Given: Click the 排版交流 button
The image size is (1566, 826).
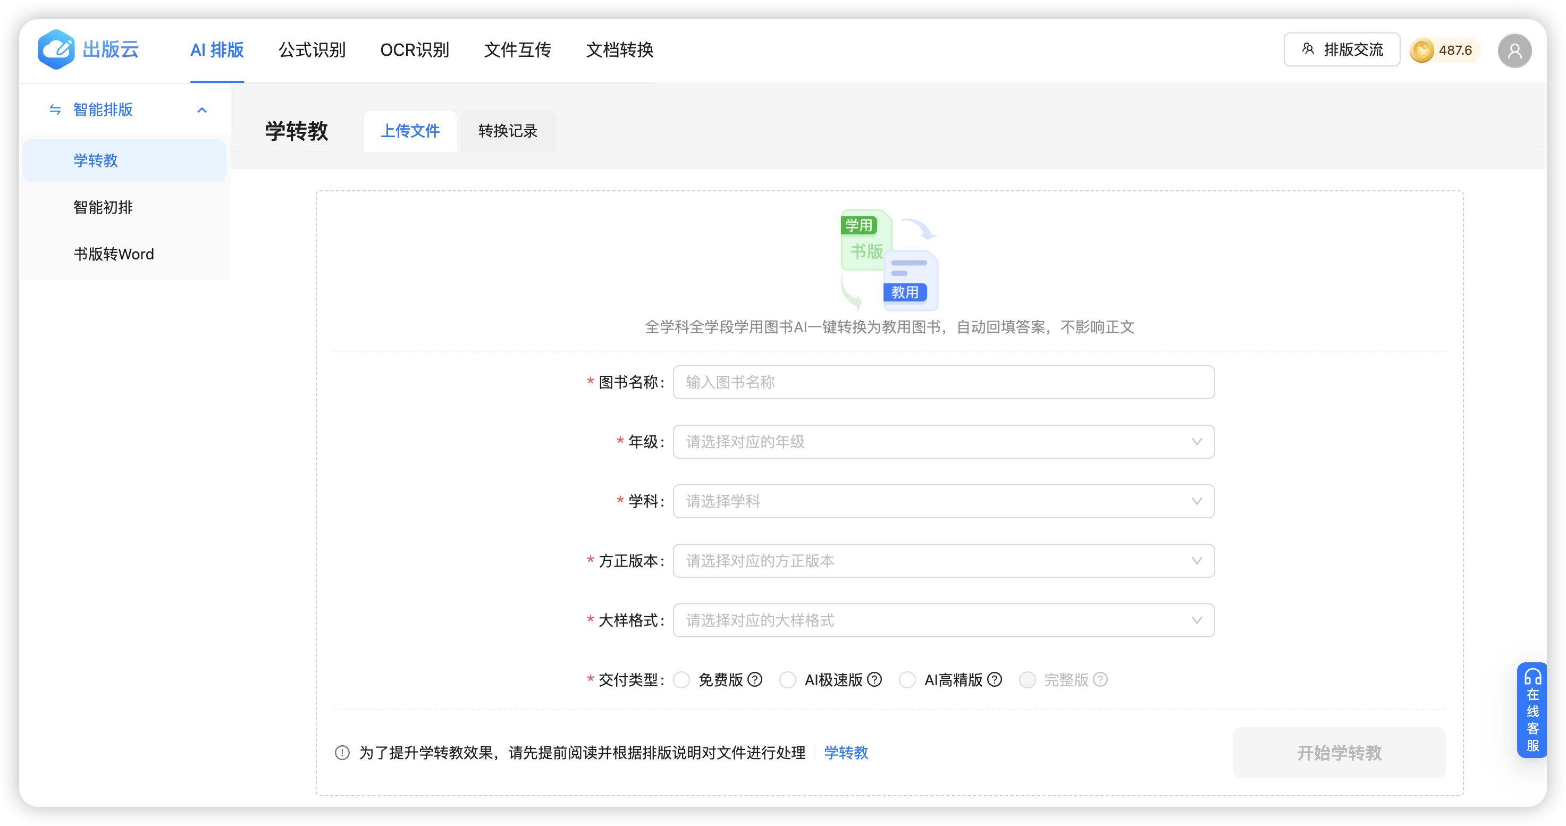Looking at the screenshot, I should click(1341, 50).
